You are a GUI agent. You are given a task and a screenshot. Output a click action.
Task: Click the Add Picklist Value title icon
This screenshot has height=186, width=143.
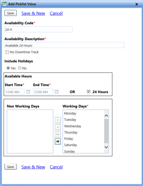tap(4, 4)
